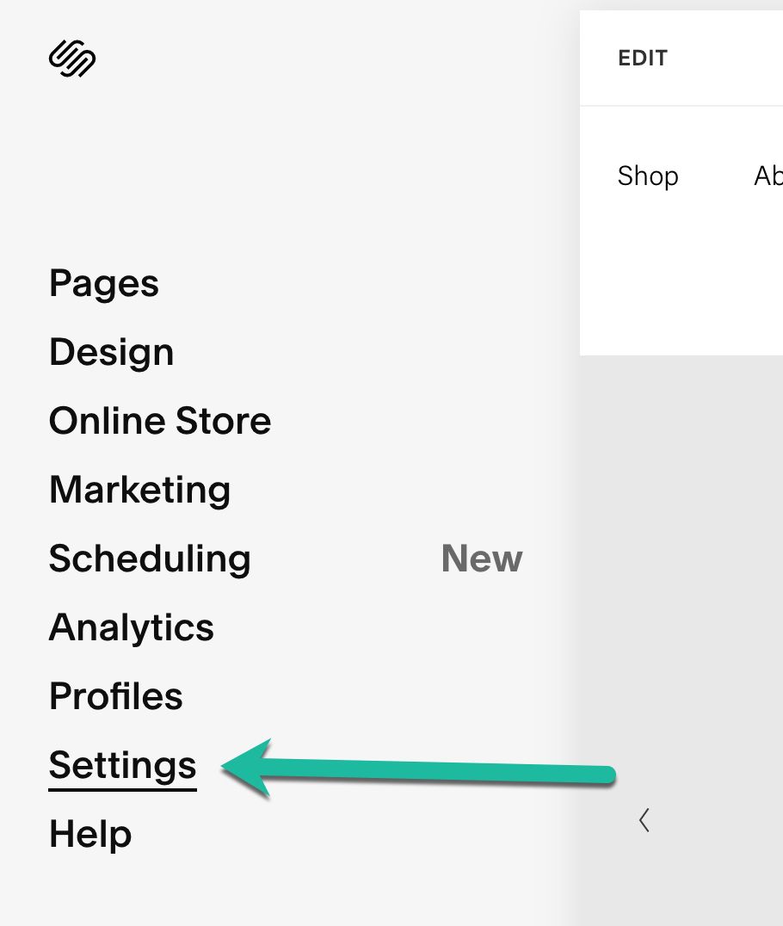This screenshot has width=783, height=926.
Task: Open the Marketing panel
Action: coord(140,489)
